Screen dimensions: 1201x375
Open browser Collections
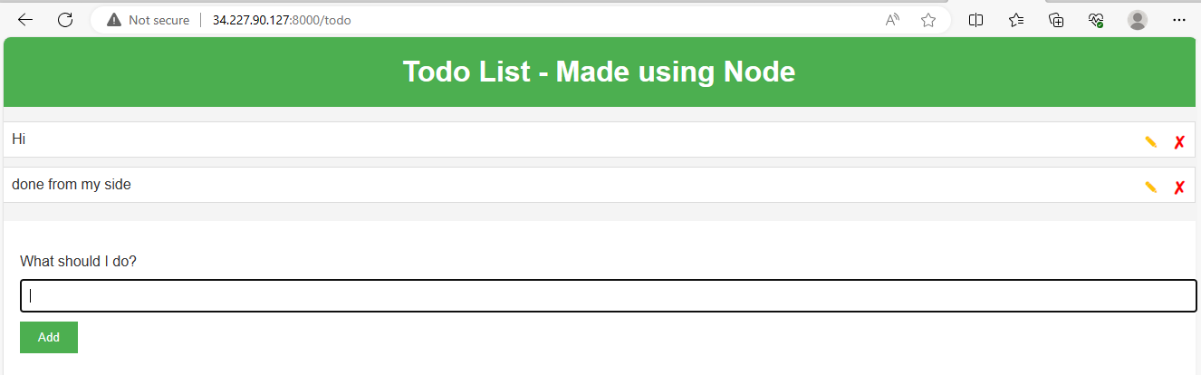pos(1056,20)
